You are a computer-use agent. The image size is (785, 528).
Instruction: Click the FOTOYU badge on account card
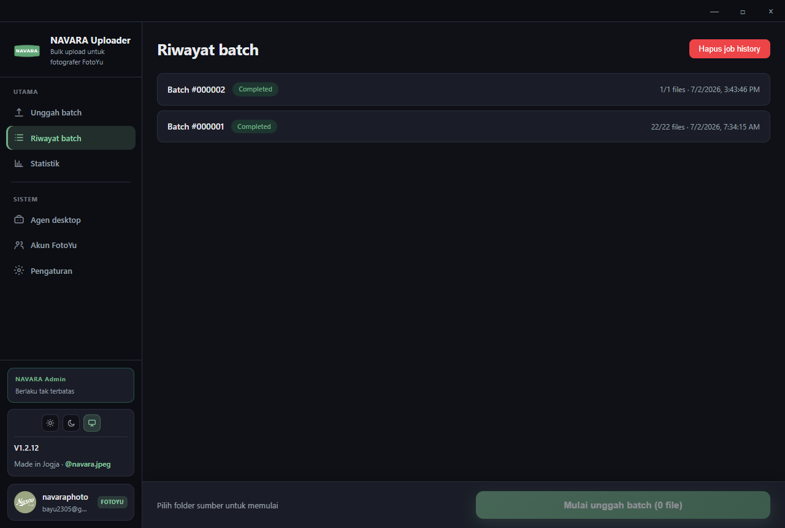point(112,502)
